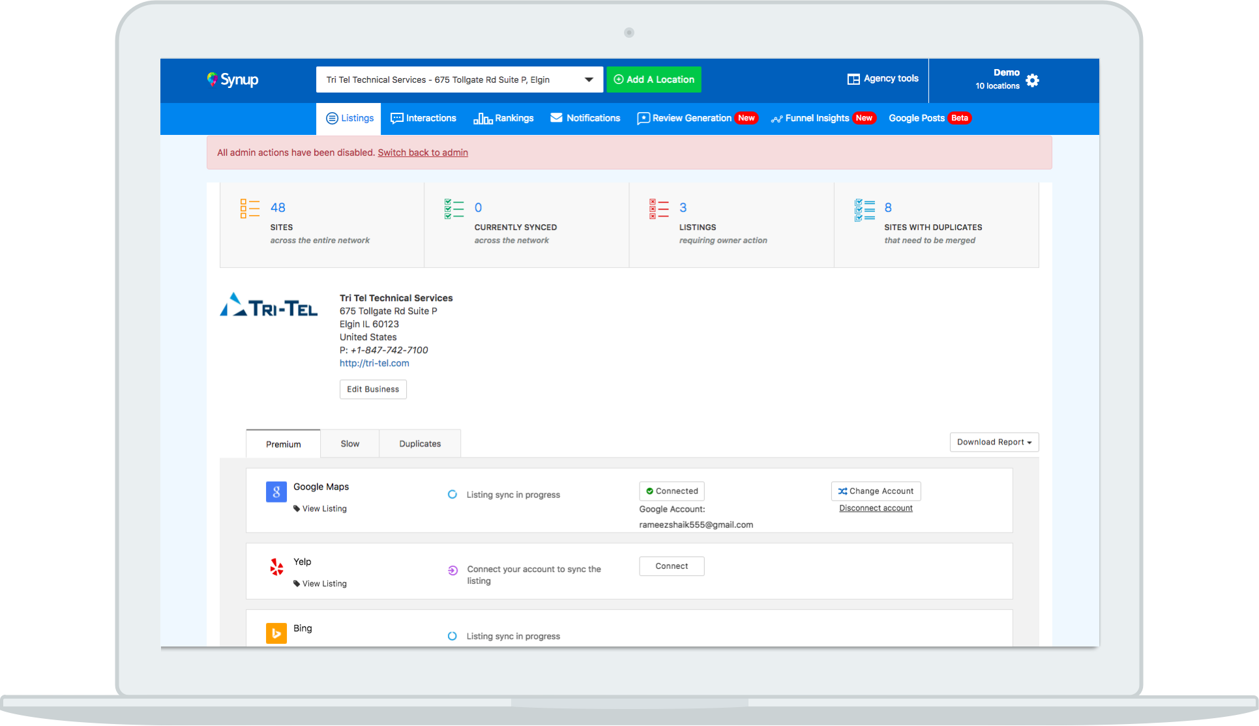The width and height of the screenshot is (1259, 726).
Task: Click the Yelp logo icon
Action: pyautogui.click(x=276, y=566)
